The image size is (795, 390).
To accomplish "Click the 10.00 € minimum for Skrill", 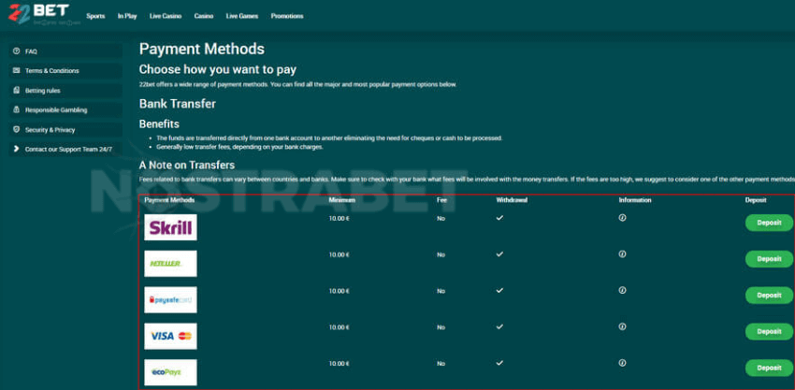I will 340,219.
